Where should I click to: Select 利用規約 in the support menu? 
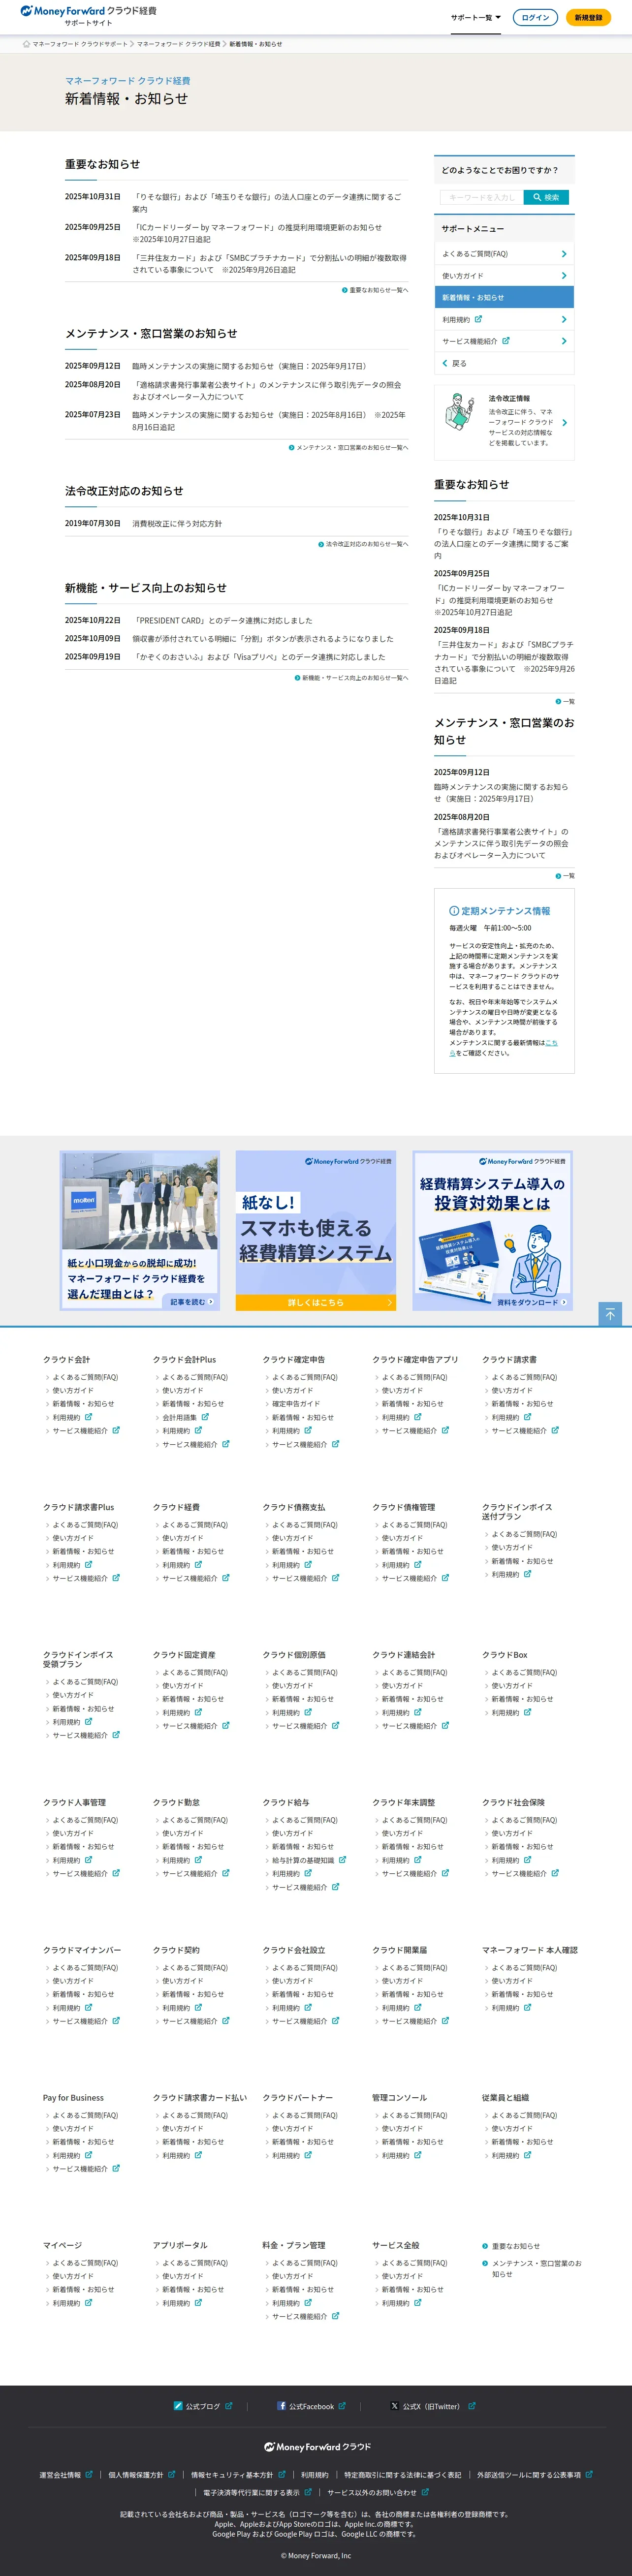pyautogui.click(x=504, y=320)
